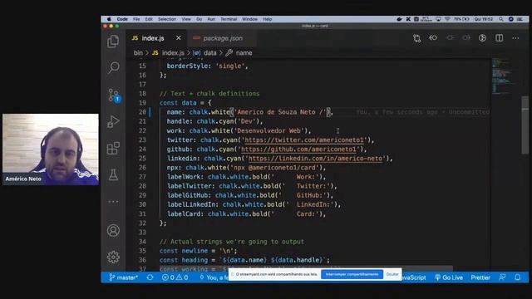Image resolution: width=532 pixels, height=299 pixels.
Task: Click the GitLens toggle file blame icon
Action: (482, 38)
